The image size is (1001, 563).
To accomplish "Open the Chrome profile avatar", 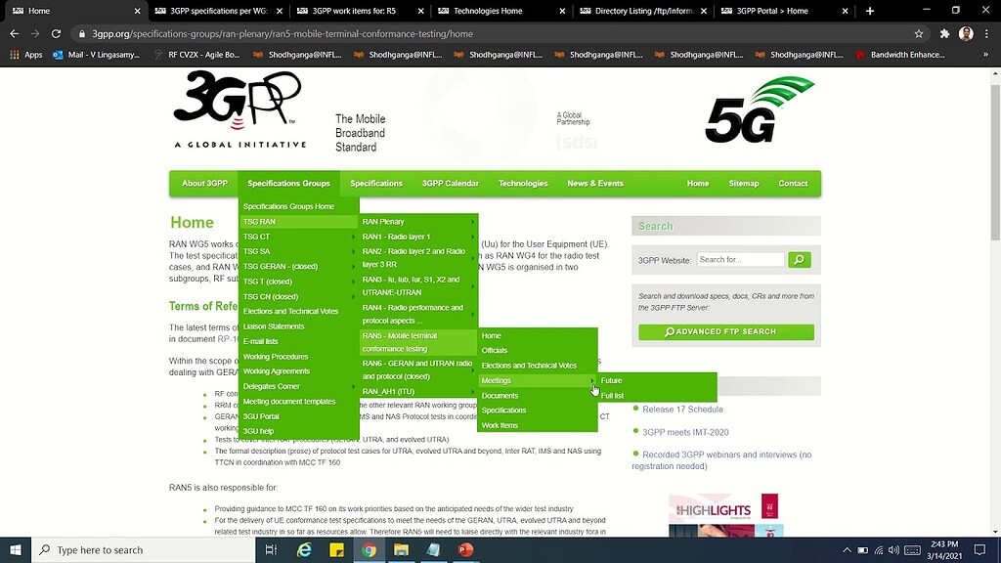I will pyautogui.click(x=966, y=34).
